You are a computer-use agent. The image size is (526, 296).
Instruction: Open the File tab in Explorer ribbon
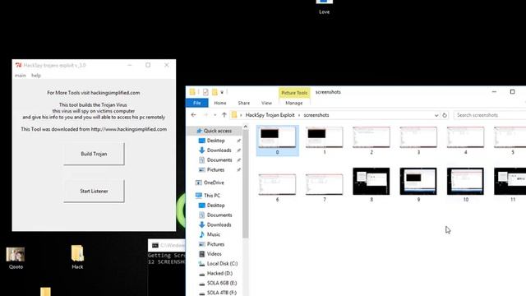click(x=197, y=103)
